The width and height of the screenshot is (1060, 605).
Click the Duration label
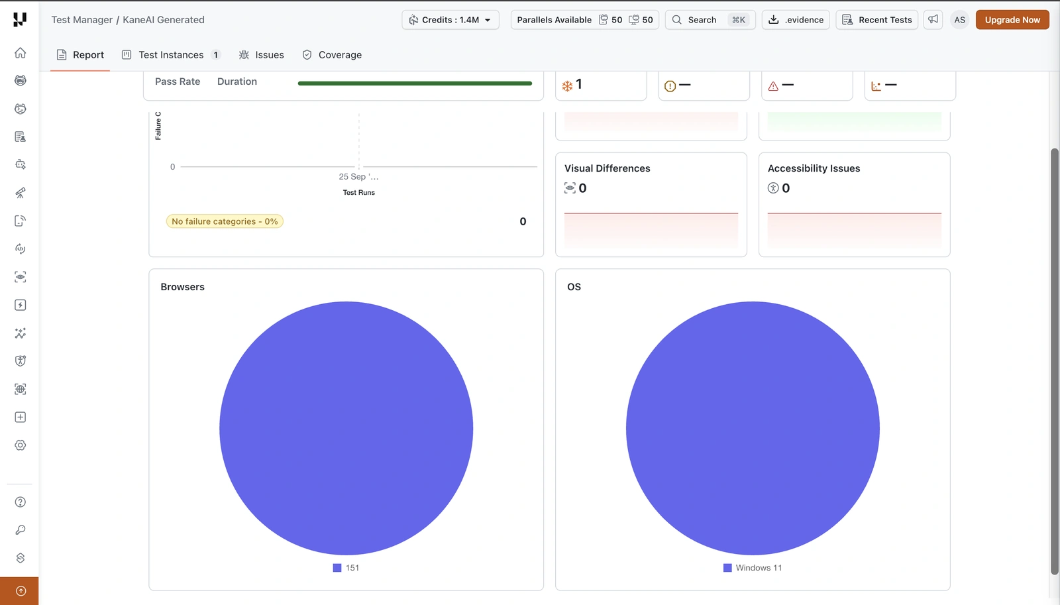(237, 82)
